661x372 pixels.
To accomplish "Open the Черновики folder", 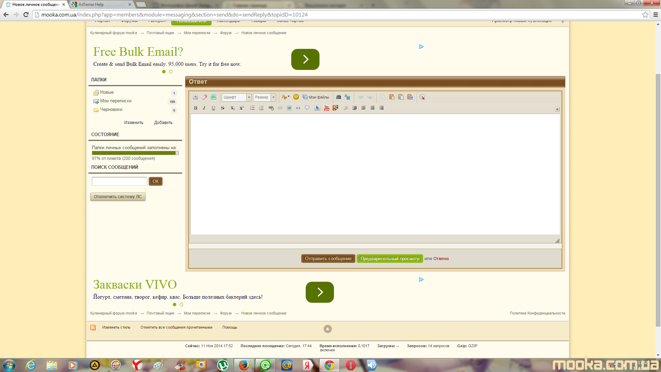I will pos(111,110).
